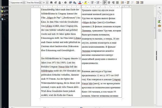Open line spacing options arrow
Viewport: 162px width, 108px height.
(x=125, y=2)
